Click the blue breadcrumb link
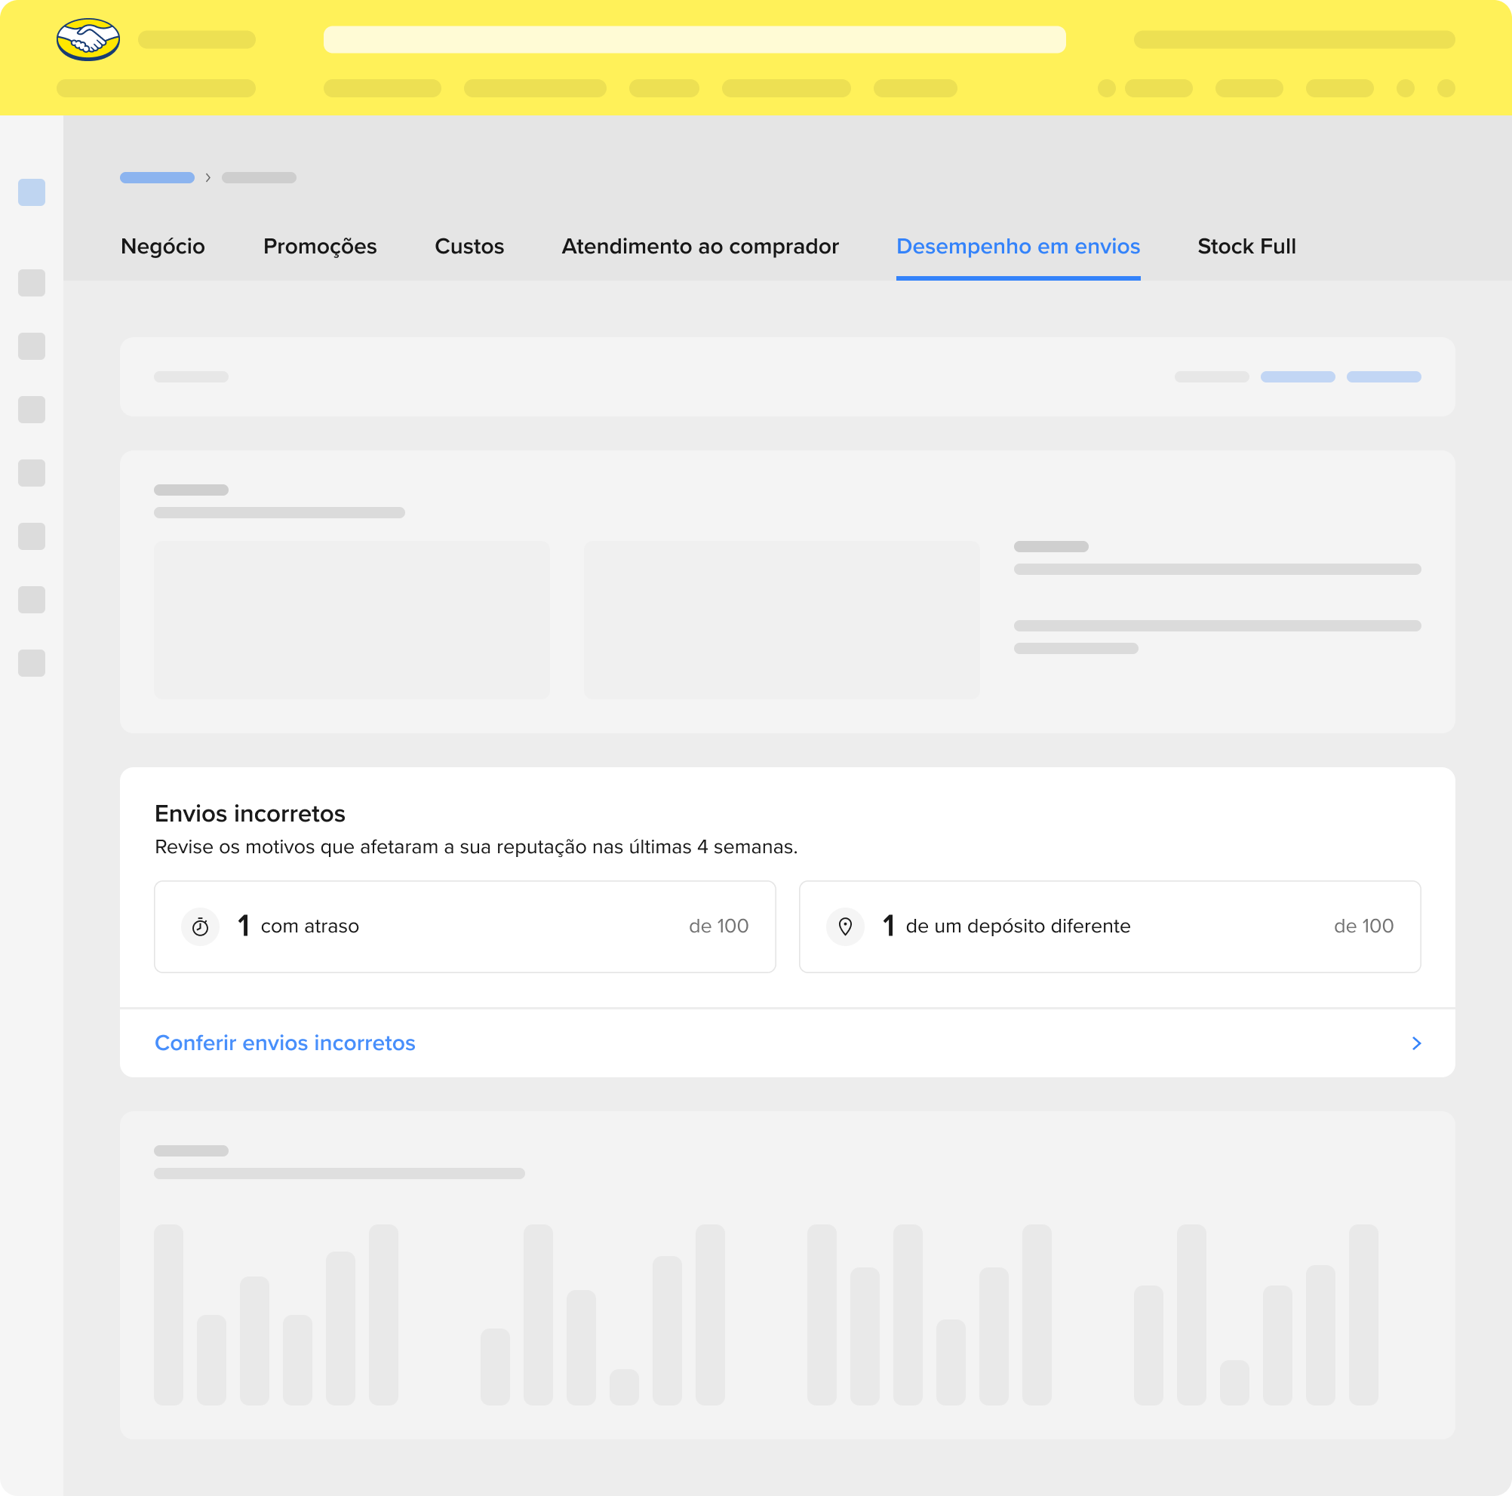This screenshot has width=1512, height=1496. [x=157, y=177]
